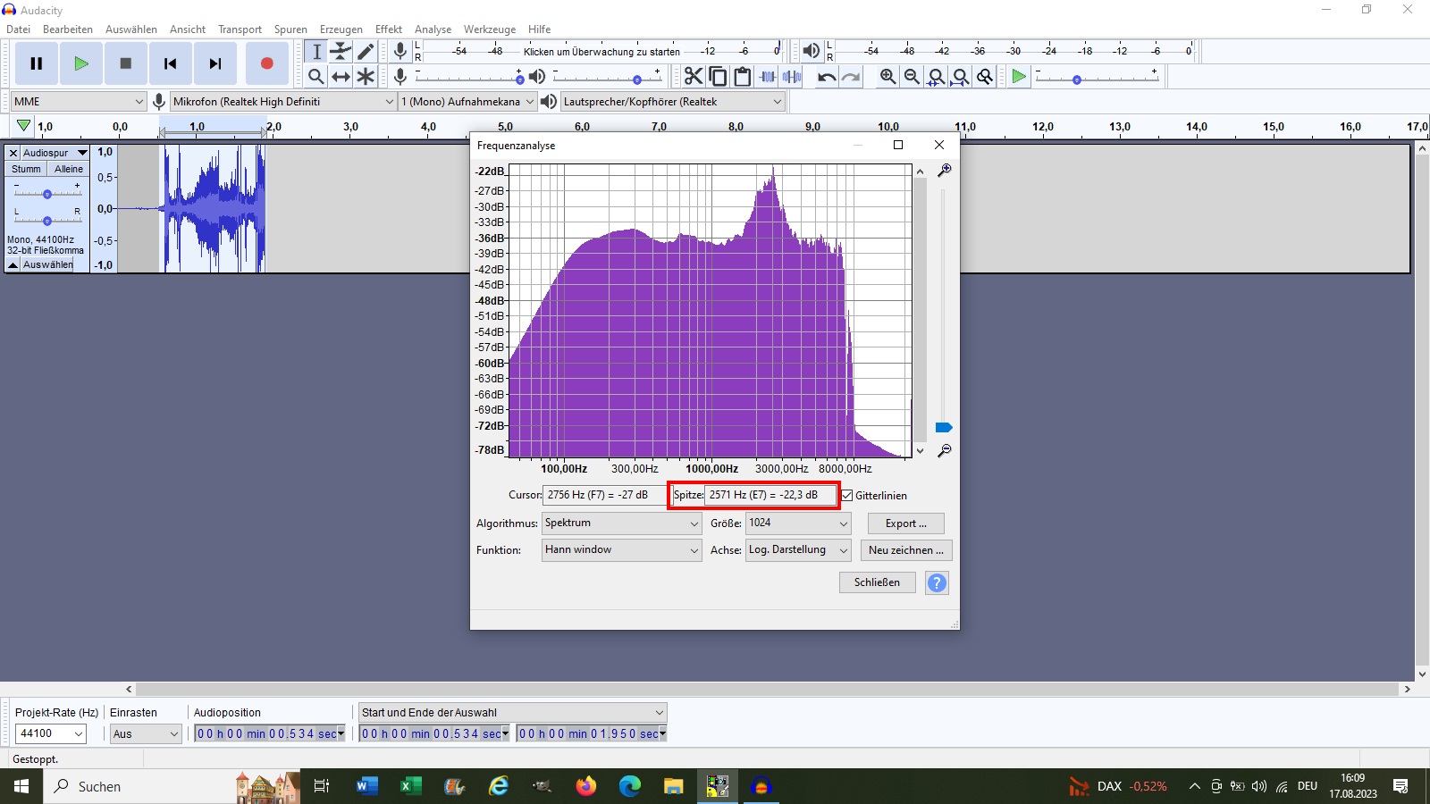Toggle the Gitterlinien checkbox
Screen dimensions: 1430x804
click(847, 496)
